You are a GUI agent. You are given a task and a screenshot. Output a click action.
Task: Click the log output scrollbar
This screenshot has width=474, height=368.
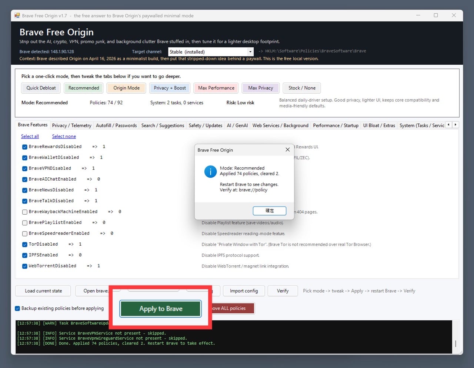point(455,343)
